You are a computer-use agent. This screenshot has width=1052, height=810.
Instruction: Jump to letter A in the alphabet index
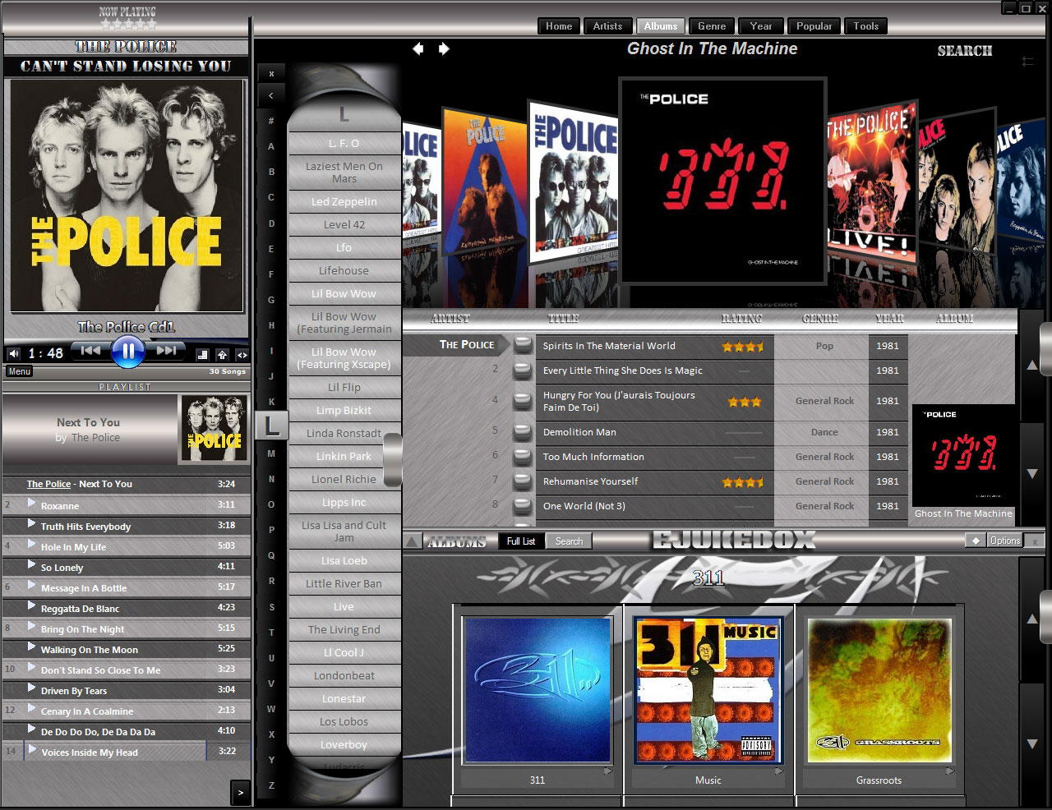coord(271,147)
